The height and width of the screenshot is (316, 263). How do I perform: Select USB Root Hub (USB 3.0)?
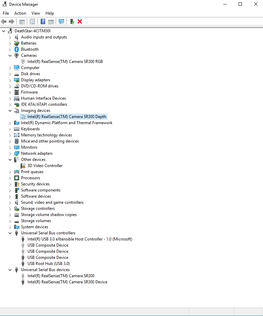pyautogui.click(x=49, y=264)
